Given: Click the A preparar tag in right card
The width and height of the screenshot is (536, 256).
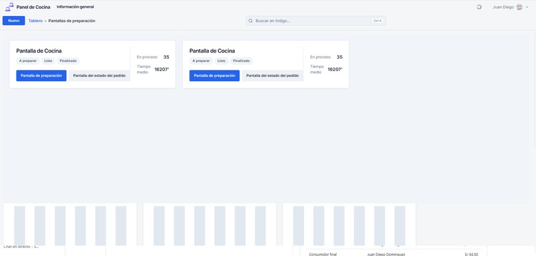Looking at the screenshot, I should pyautogui.click(x=201, y=61).
